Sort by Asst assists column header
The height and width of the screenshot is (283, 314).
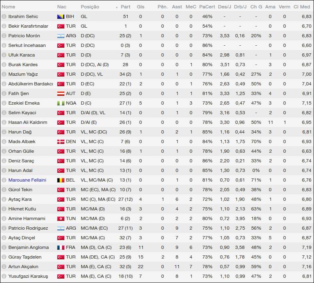pyautogui.click(x=176, y=7)
